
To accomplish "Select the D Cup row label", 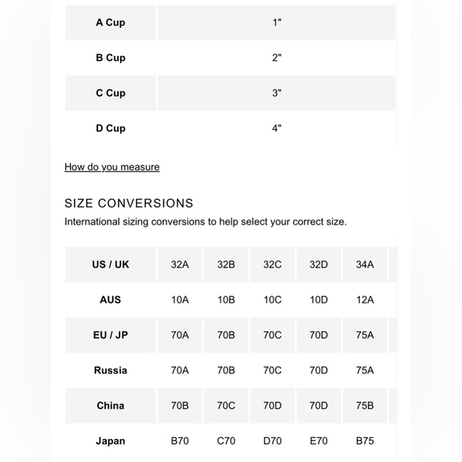I will pyautogui.click(x=111, y=128).
